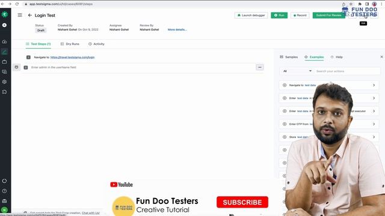
Task: Go back using arrow beside Login Test
Action: point(30,15)
